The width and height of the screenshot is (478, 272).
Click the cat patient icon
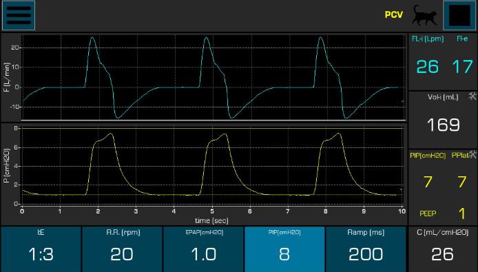(x=424, y=15)
